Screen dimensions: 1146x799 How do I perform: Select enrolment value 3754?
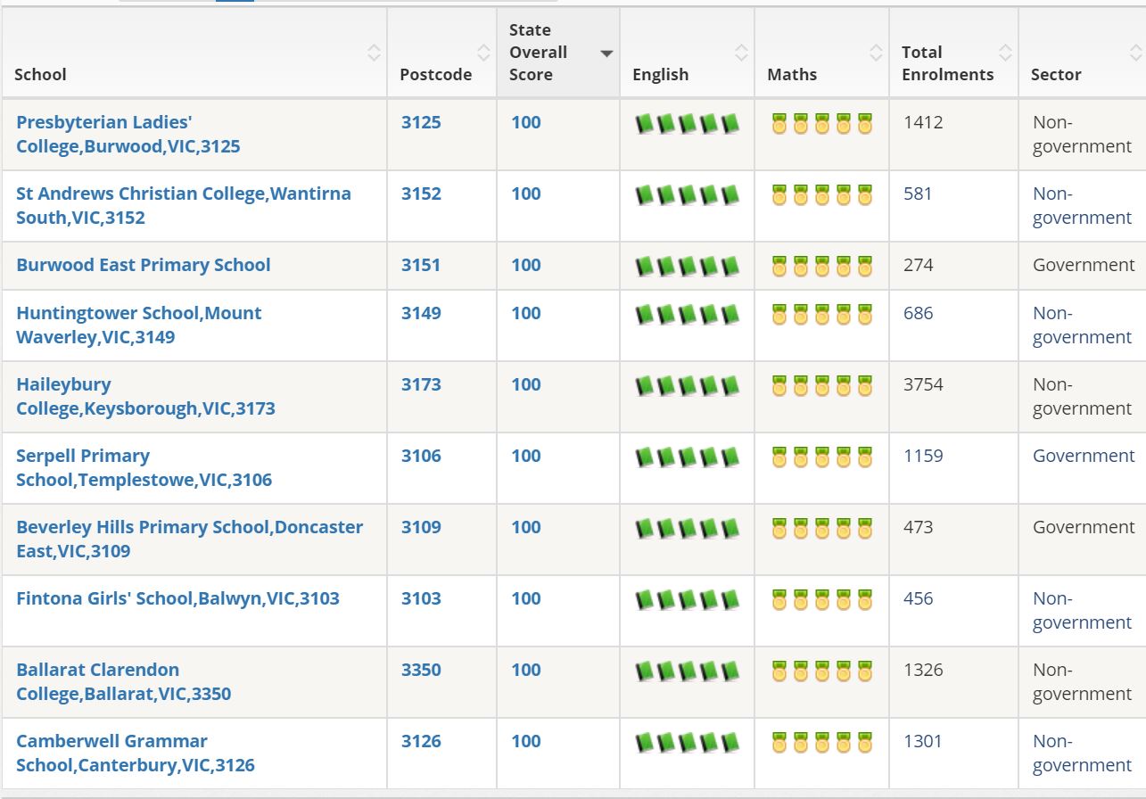tap(923, 384)
